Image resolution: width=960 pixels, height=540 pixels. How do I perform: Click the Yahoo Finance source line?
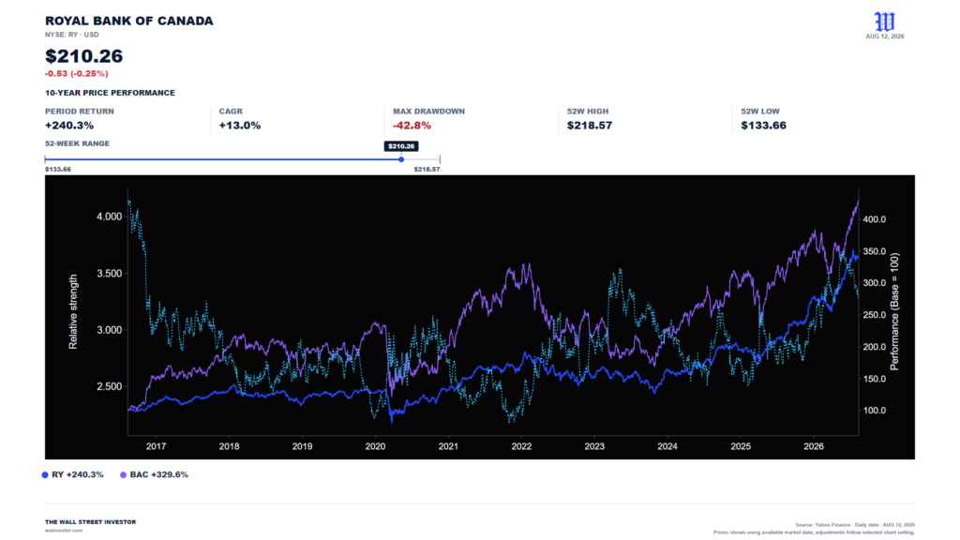tap(855, 525)
